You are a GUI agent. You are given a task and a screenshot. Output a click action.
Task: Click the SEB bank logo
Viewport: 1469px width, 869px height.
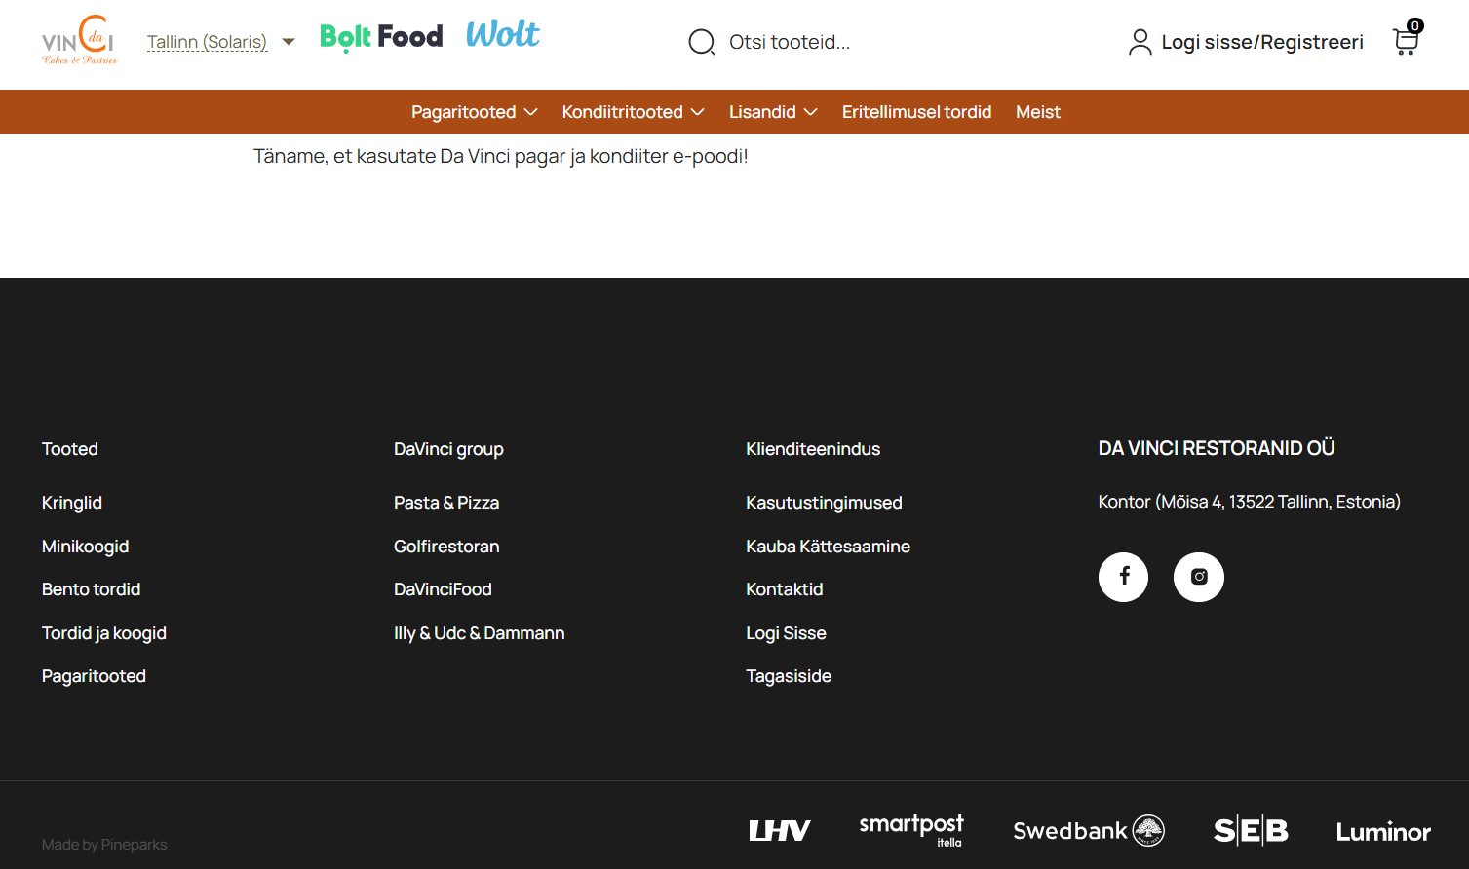tap(1251, 831)
